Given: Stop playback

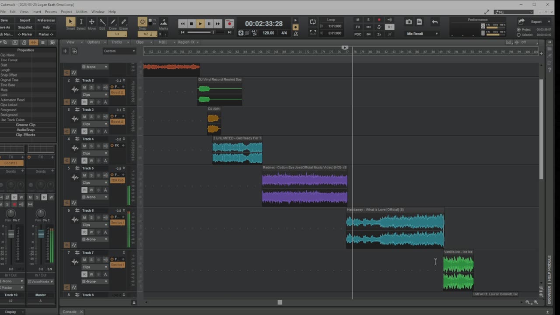Looking at the screenshot, I should coord(192,24).
